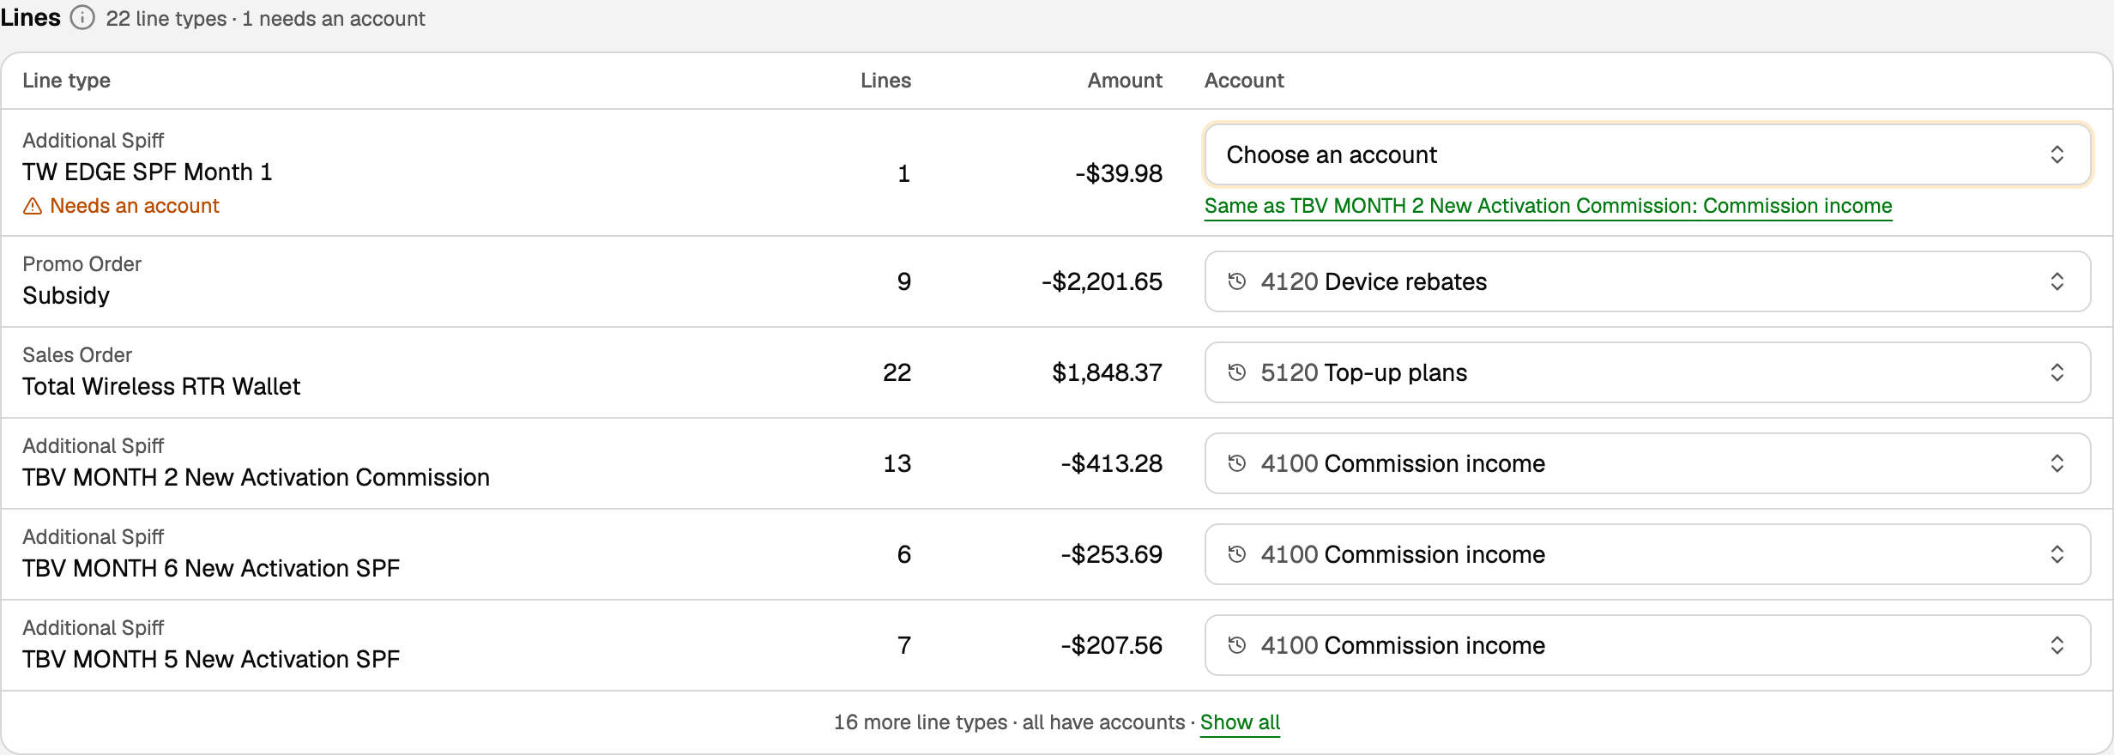Screen dimensions: 2114x755
Task: Select TBV MONTH 6 New Activation SPF text
Action: coord(211,568)
